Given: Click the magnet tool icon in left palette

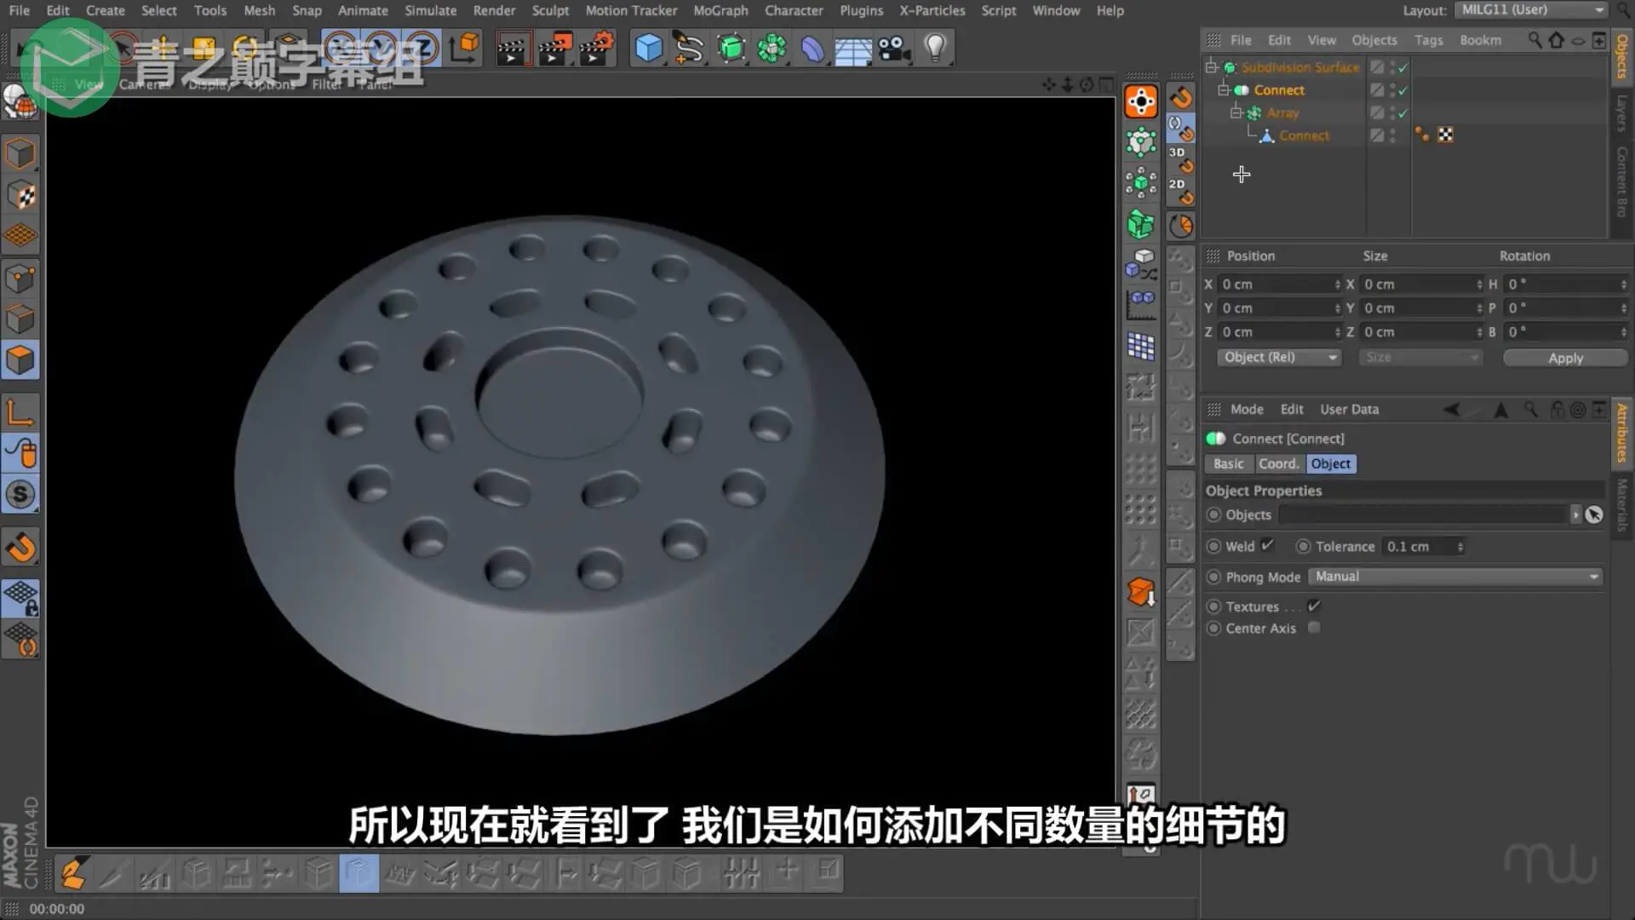Looking at the screenshot, I should point(20,547).
